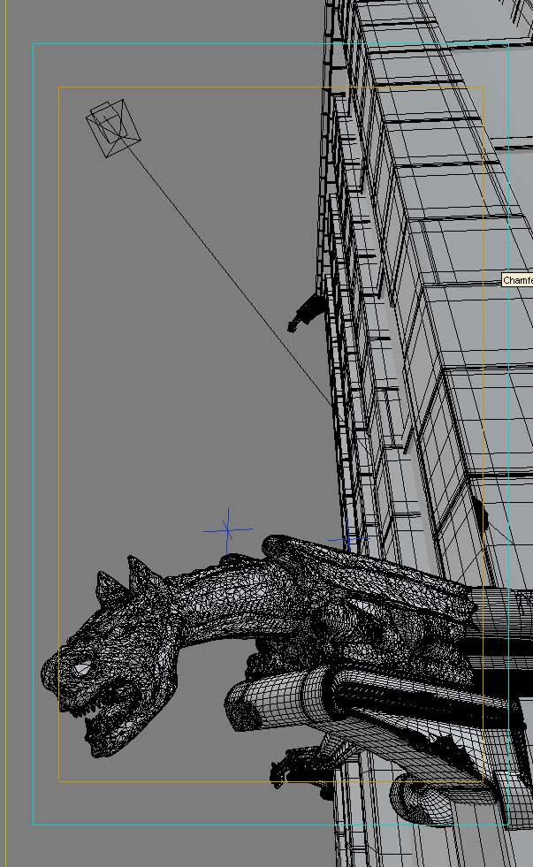Select the large gargoyle's open lower jaw

click(110, 734)
